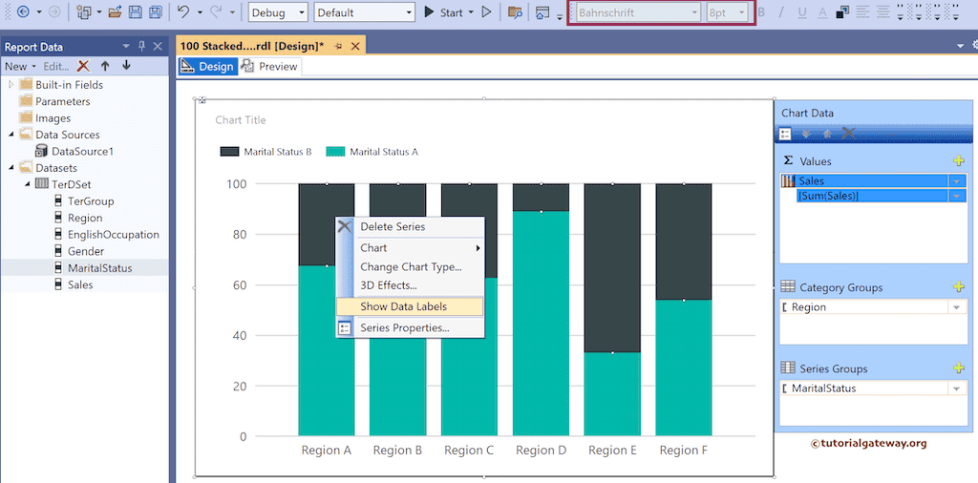Click Move Down arrow in Report Data
Image resolution: width=978 pixels, height=483 pixels.
pyautogui.click(x=126, y=66)
